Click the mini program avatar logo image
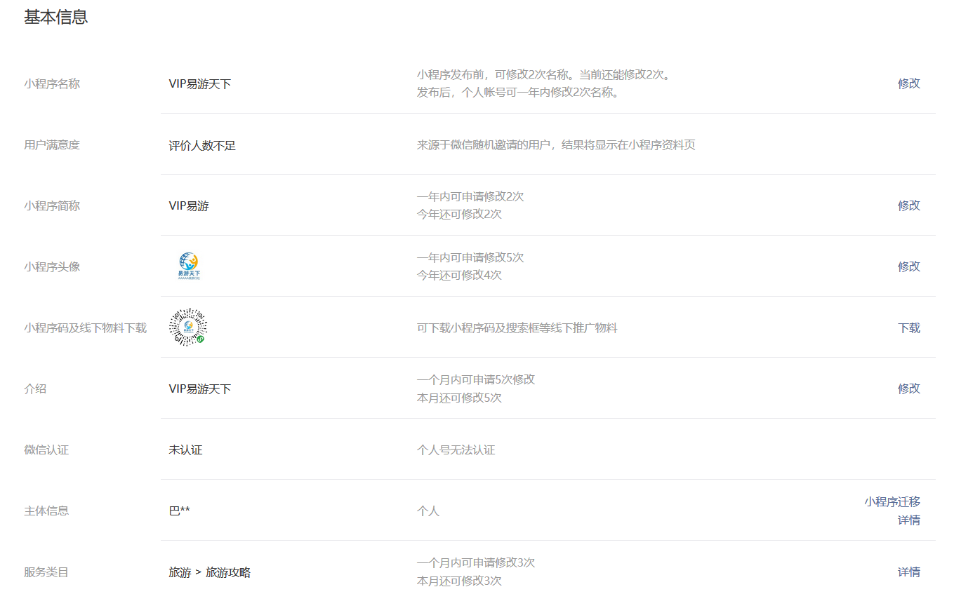Screen dimensions: 954x601 click(188, 266)
